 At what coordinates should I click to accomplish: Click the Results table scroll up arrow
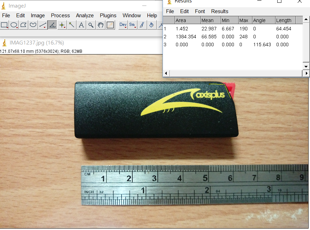(x=306, y=19)
